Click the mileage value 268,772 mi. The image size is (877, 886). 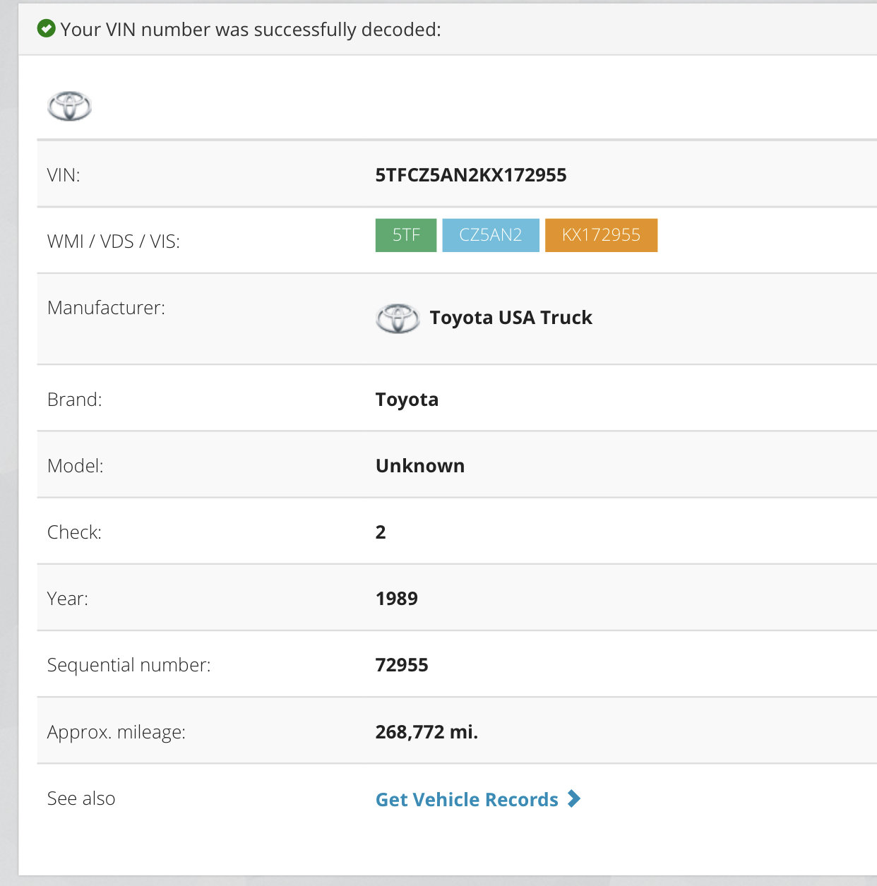[x=426, y=732]
